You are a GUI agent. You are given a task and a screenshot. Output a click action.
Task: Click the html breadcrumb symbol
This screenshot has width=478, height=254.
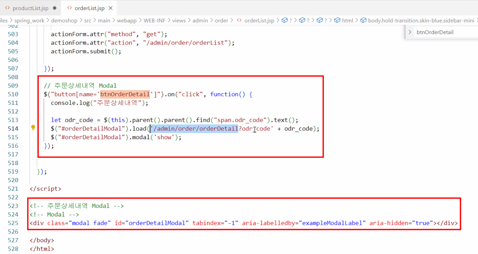pos(347,20)
